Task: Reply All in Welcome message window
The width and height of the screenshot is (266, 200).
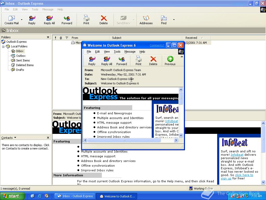Action: tap(107, 61)
